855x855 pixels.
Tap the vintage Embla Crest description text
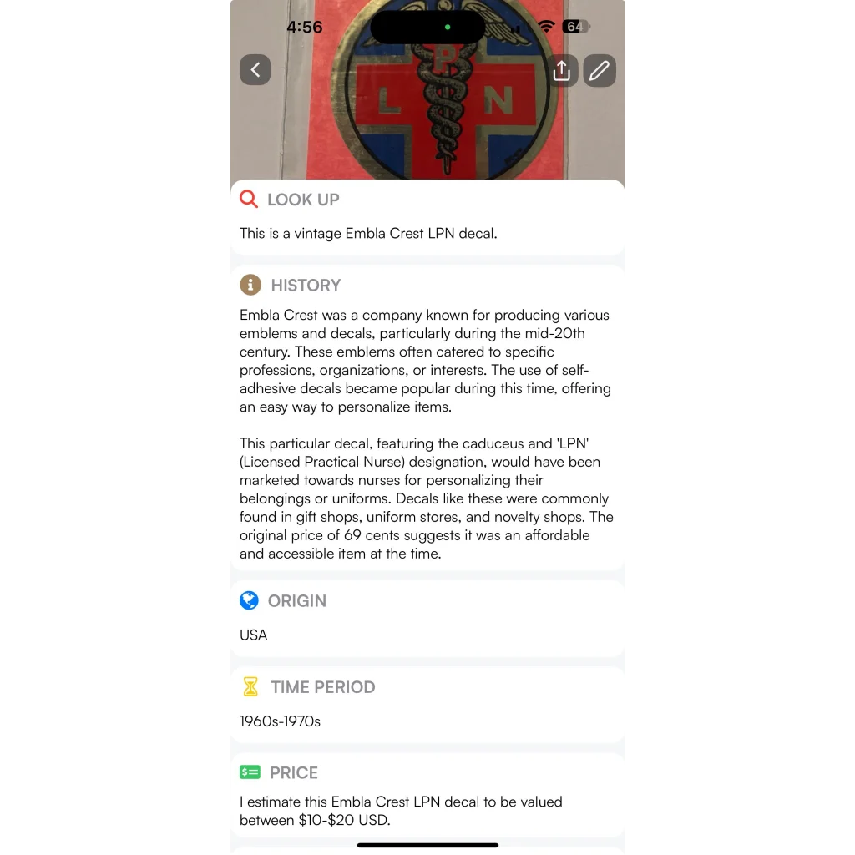pyautogui.click(x=368, y=234)
